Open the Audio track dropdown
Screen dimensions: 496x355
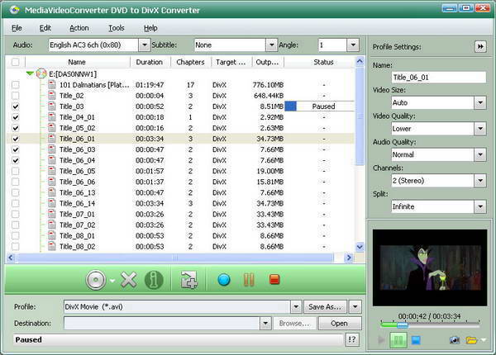144,45
